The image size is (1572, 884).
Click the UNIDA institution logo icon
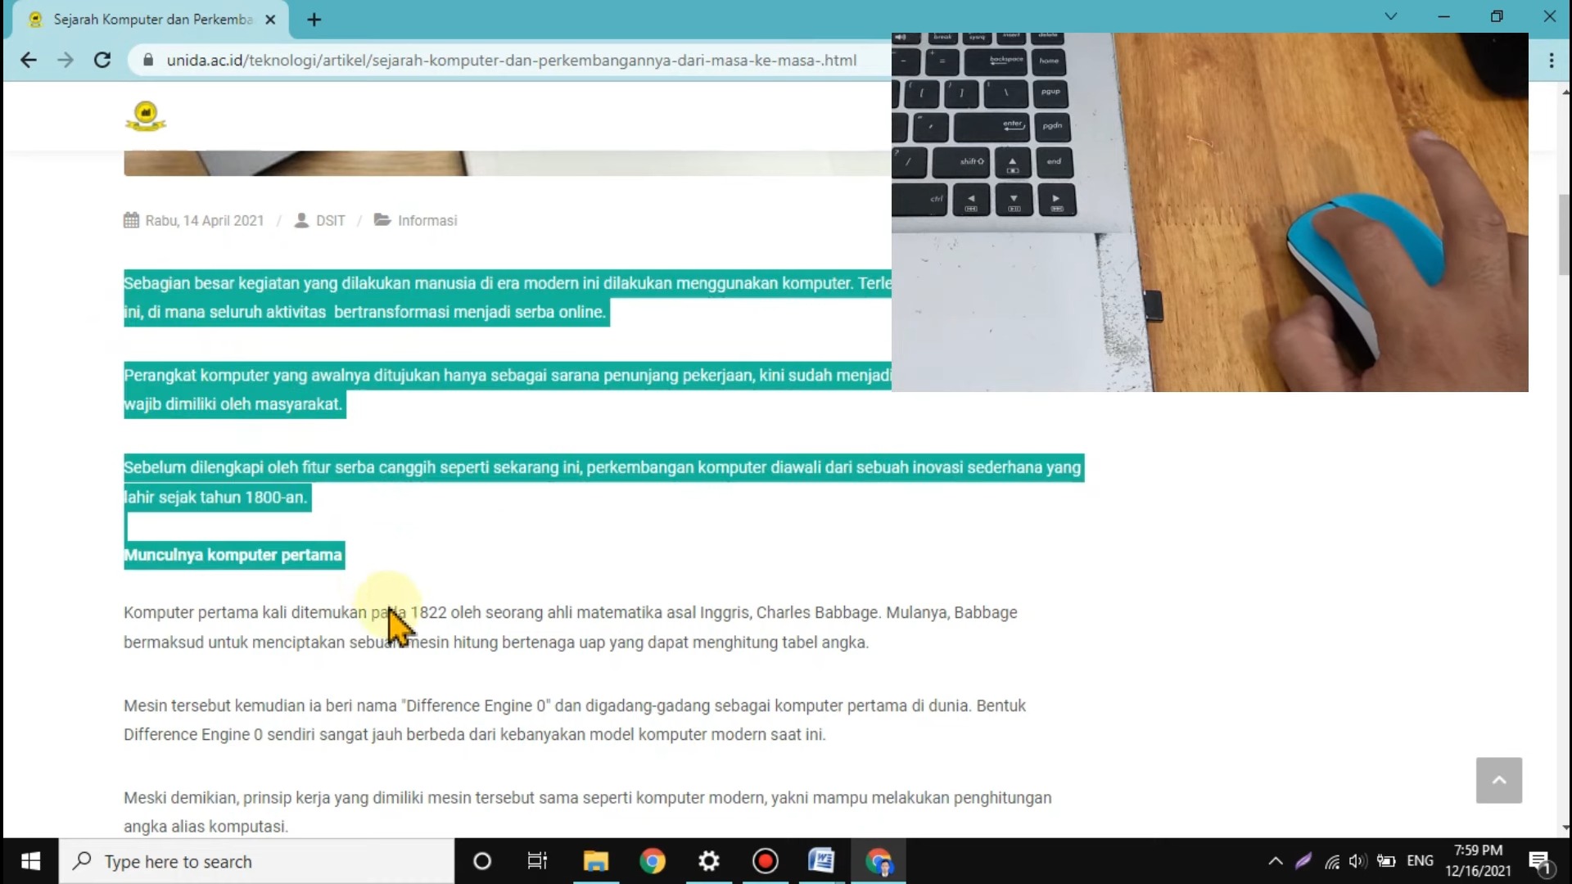pyautogui.click(x=145, y=115)
